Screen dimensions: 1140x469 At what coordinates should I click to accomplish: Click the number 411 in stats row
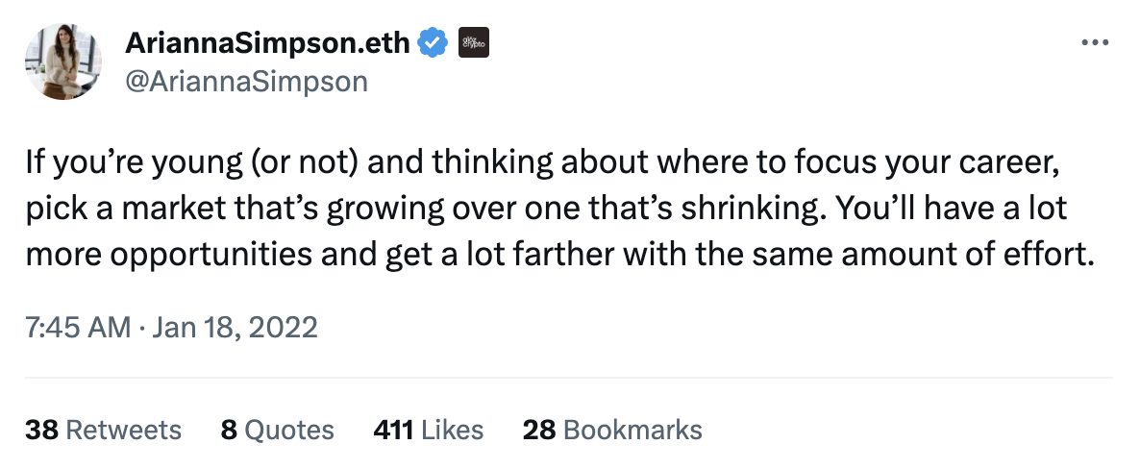click(x=394, y=430)
